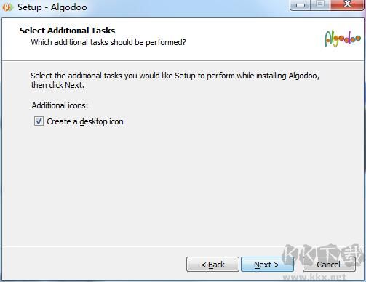The image size is (366, 282).
Task: Continue setup with the 'Next >' button
Action: 266,265
